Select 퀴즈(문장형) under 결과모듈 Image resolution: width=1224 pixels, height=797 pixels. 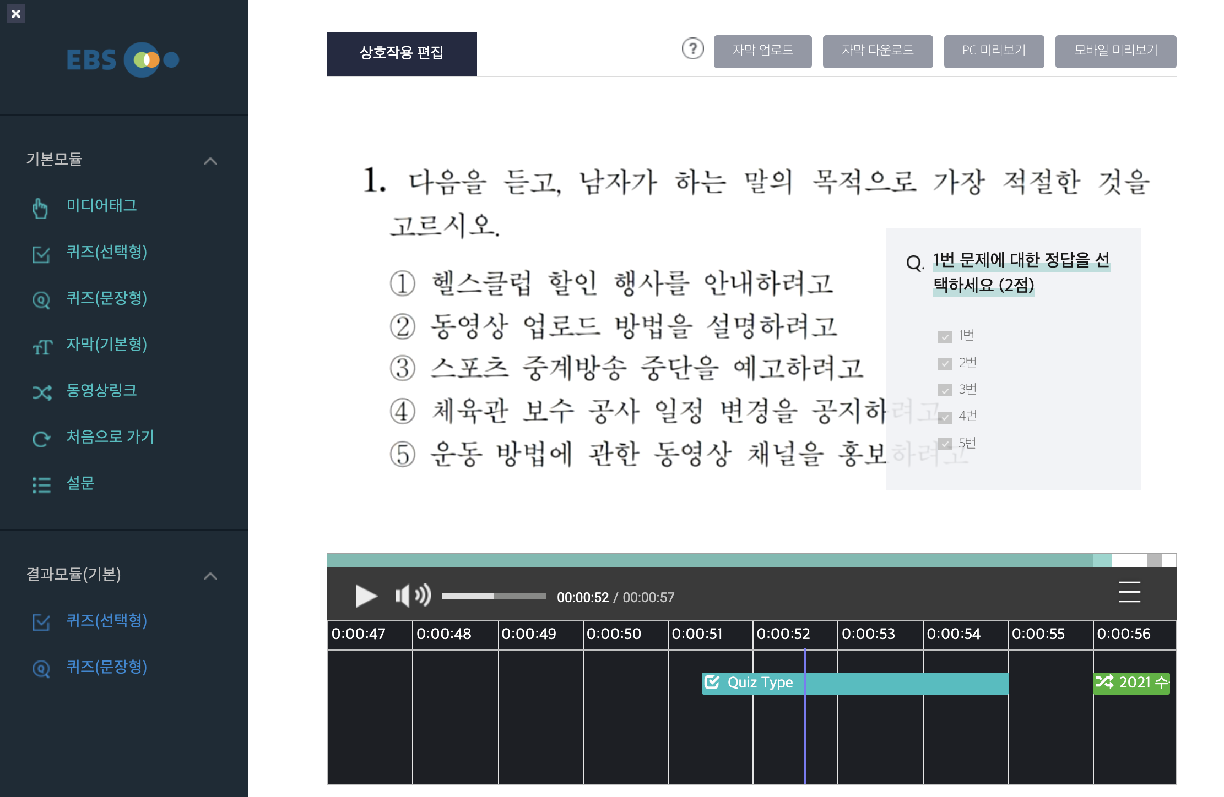(106, 667)
